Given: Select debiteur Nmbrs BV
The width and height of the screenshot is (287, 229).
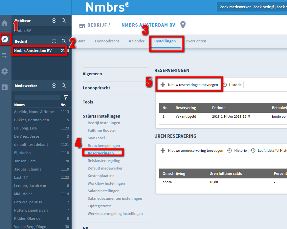Looking at the screenshot, I should click(23, 31).
